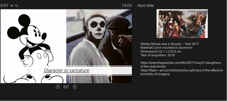Pause the presentation timer
This screenshot has height=101, width=227.
point(12,6)
